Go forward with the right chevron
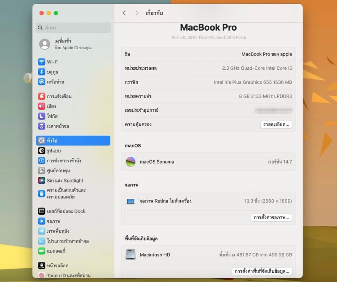337x282 pixels. point(137,13)
